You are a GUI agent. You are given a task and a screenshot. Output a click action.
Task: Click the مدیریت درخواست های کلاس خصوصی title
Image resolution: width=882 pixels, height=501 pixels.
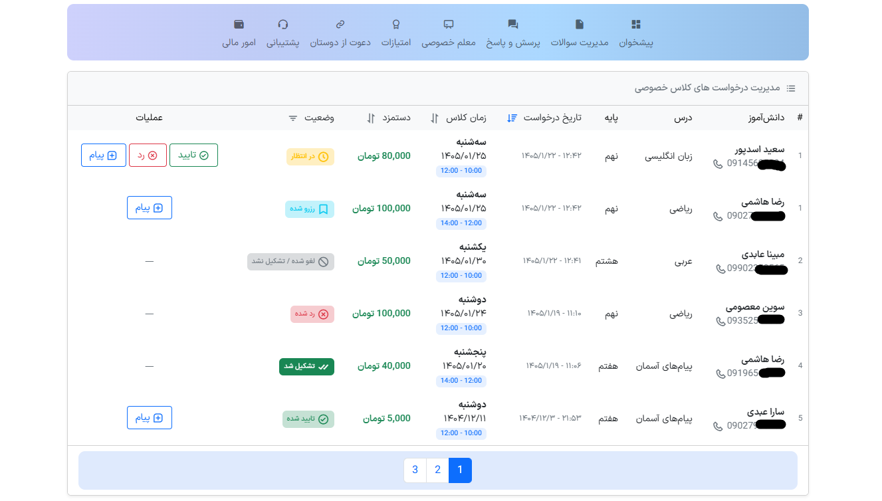(x=707, y=88)
